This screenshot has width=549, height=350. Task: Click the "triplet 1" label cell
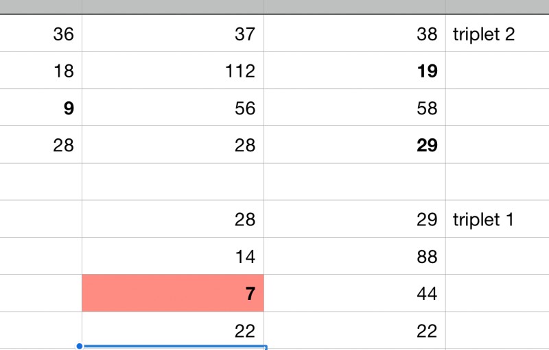pyautogui.click(x=497, y=219)
